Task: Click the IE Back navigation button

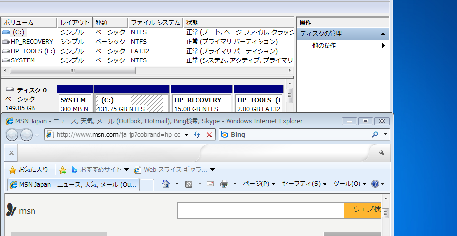Action: point(12,135)
